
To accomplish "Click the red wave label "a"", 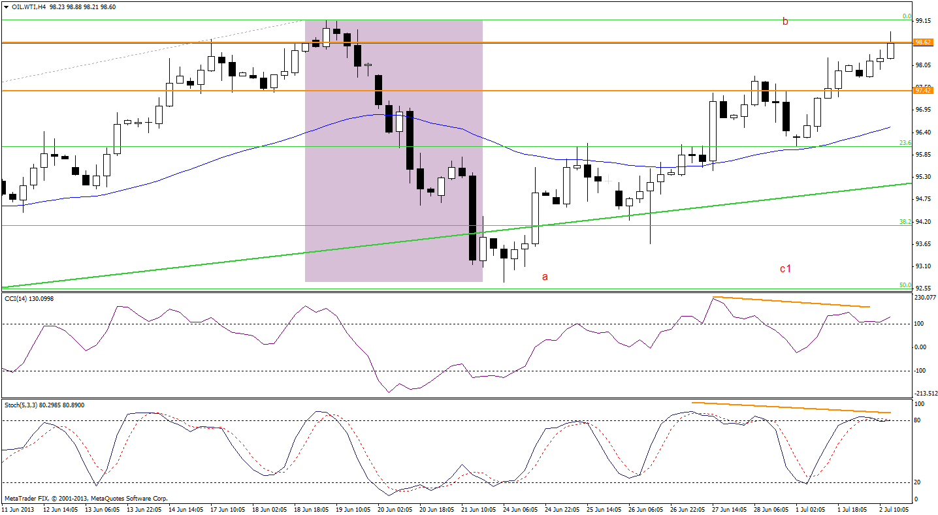I will pos(545,277).
